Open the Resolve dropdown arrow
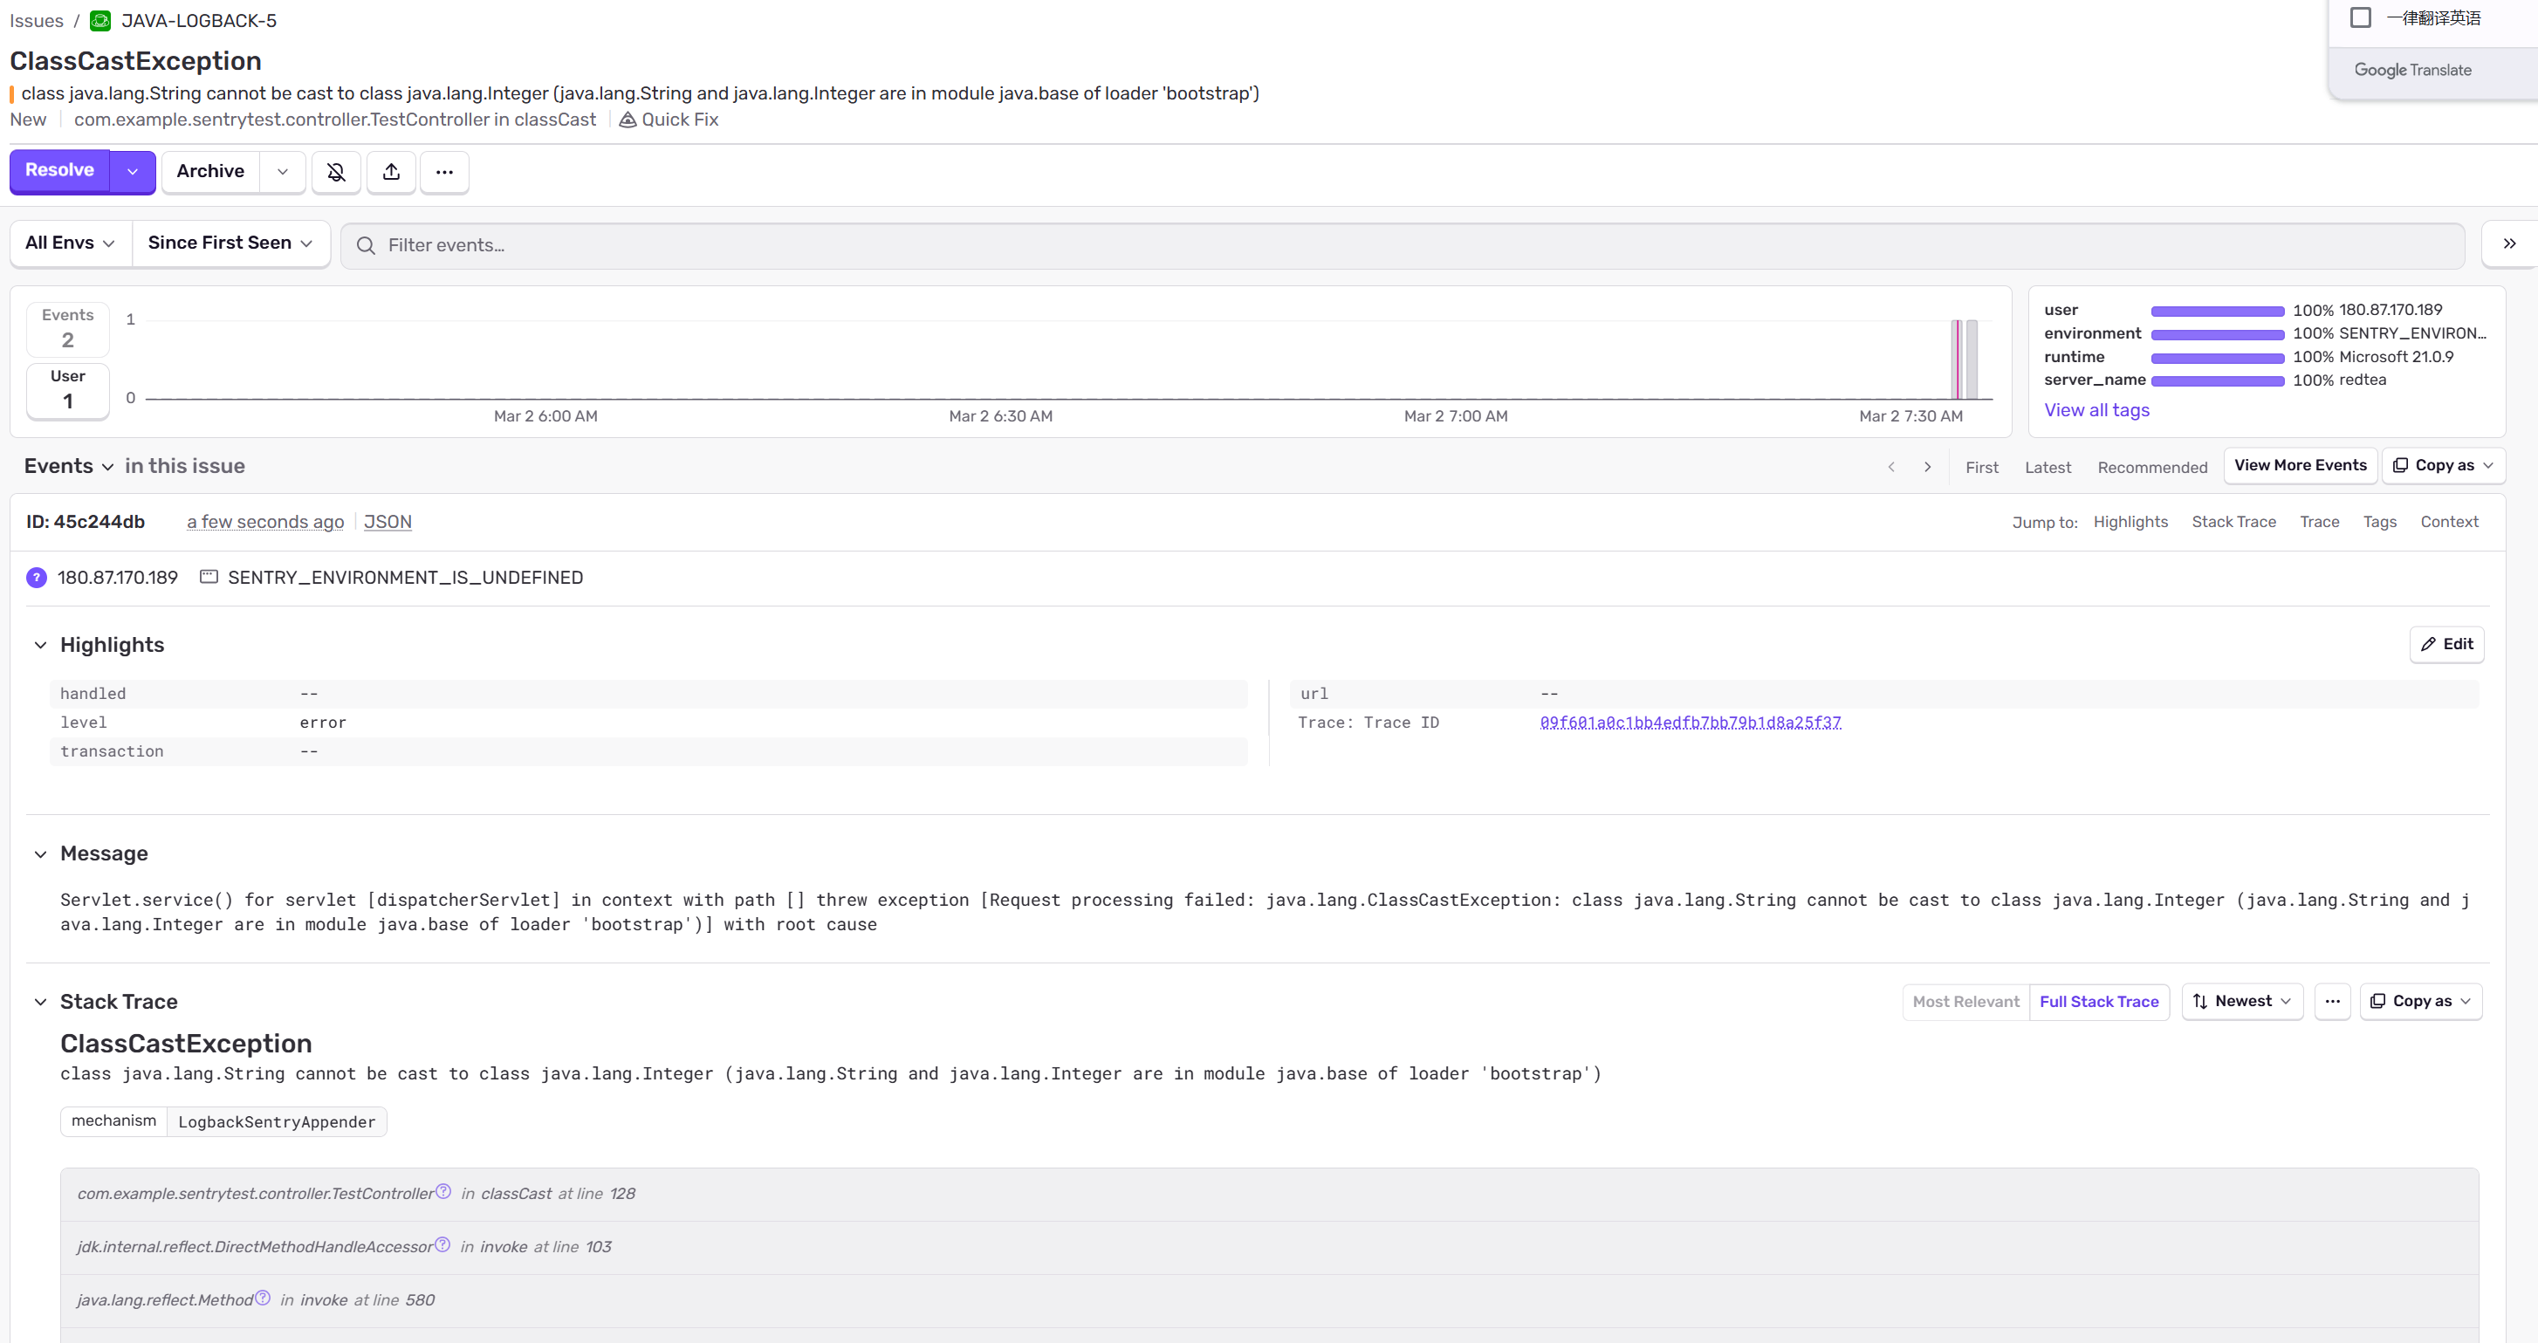Viewport: 2538px width, 1343px height. (x=132, y=173)
